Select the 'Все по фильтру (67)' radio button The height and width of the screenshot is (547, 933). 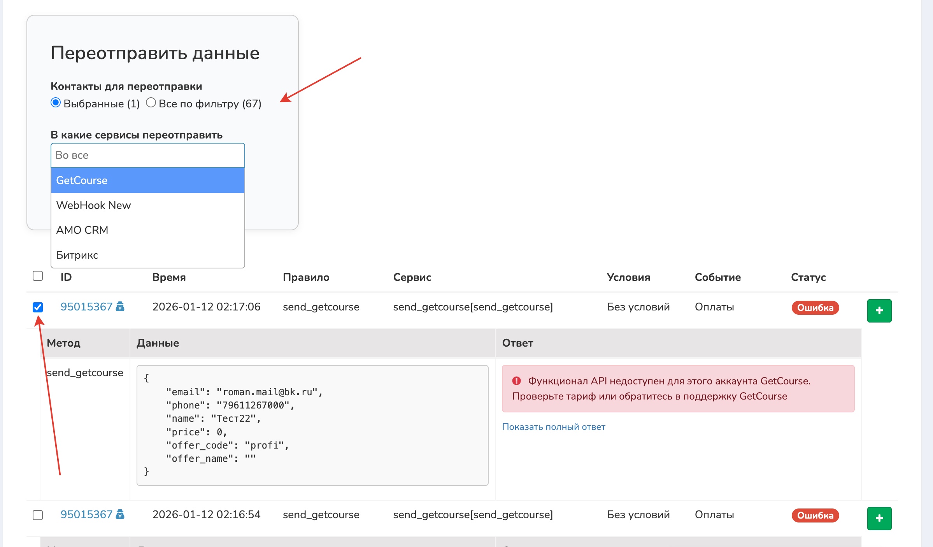click(151, 103)
